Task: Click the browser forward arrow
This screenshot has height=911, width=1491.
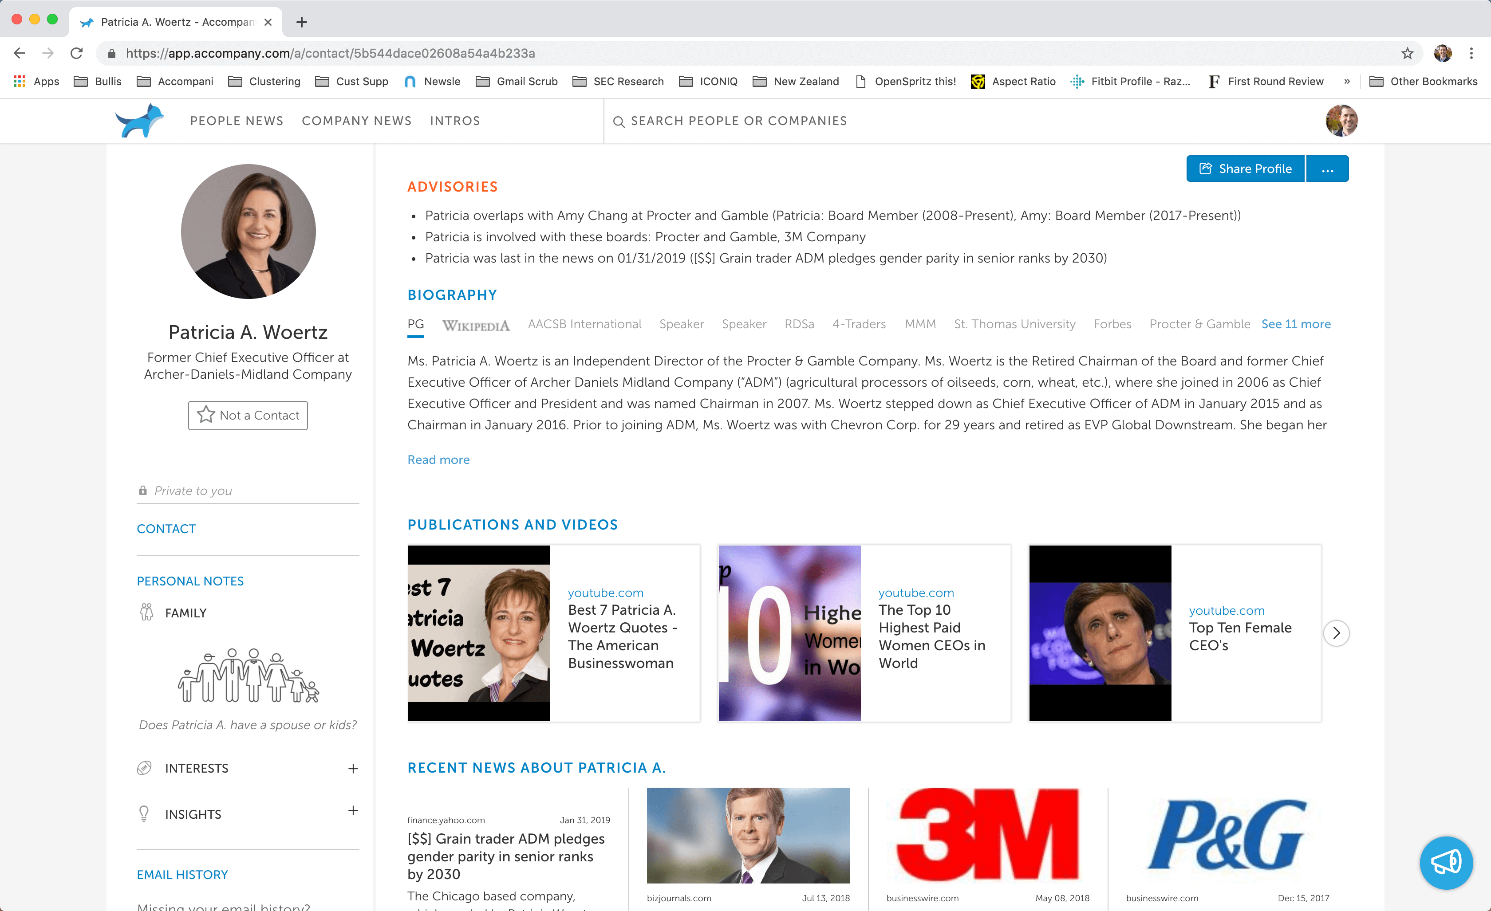Action: [48, 53]
